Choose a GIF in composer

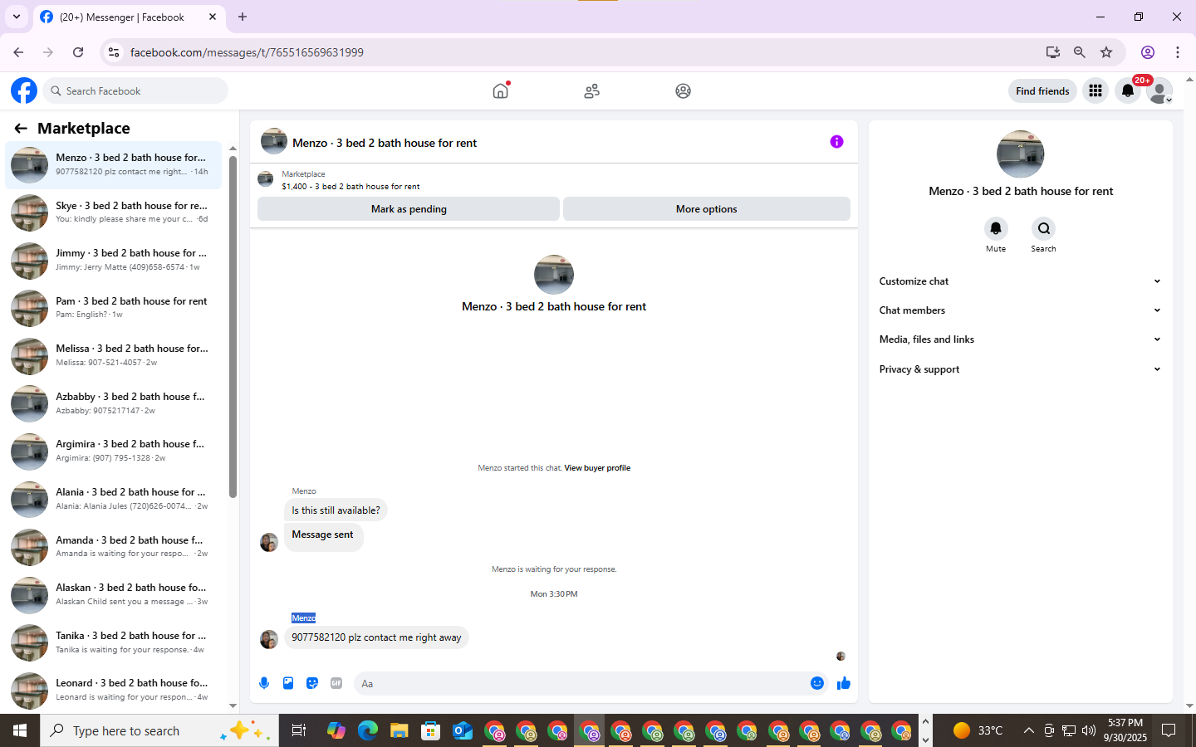coord(336,683)
